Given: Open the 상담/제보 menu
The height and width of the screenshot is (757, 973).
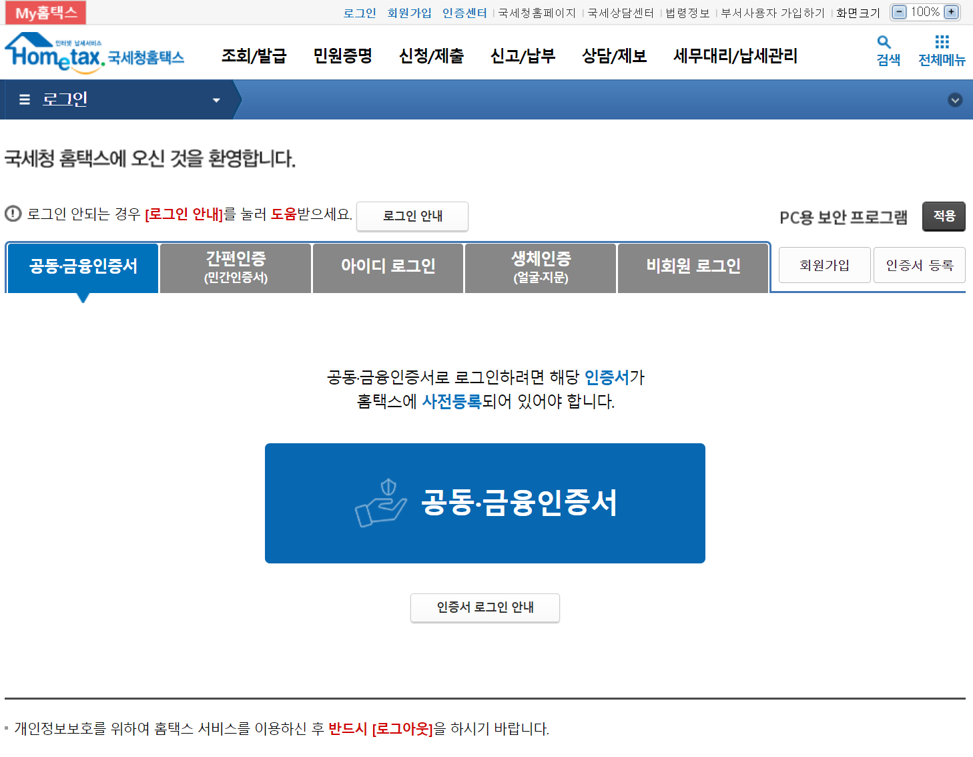Looking at the screenshot, I should pyautogui.click(x=614, y=56).
